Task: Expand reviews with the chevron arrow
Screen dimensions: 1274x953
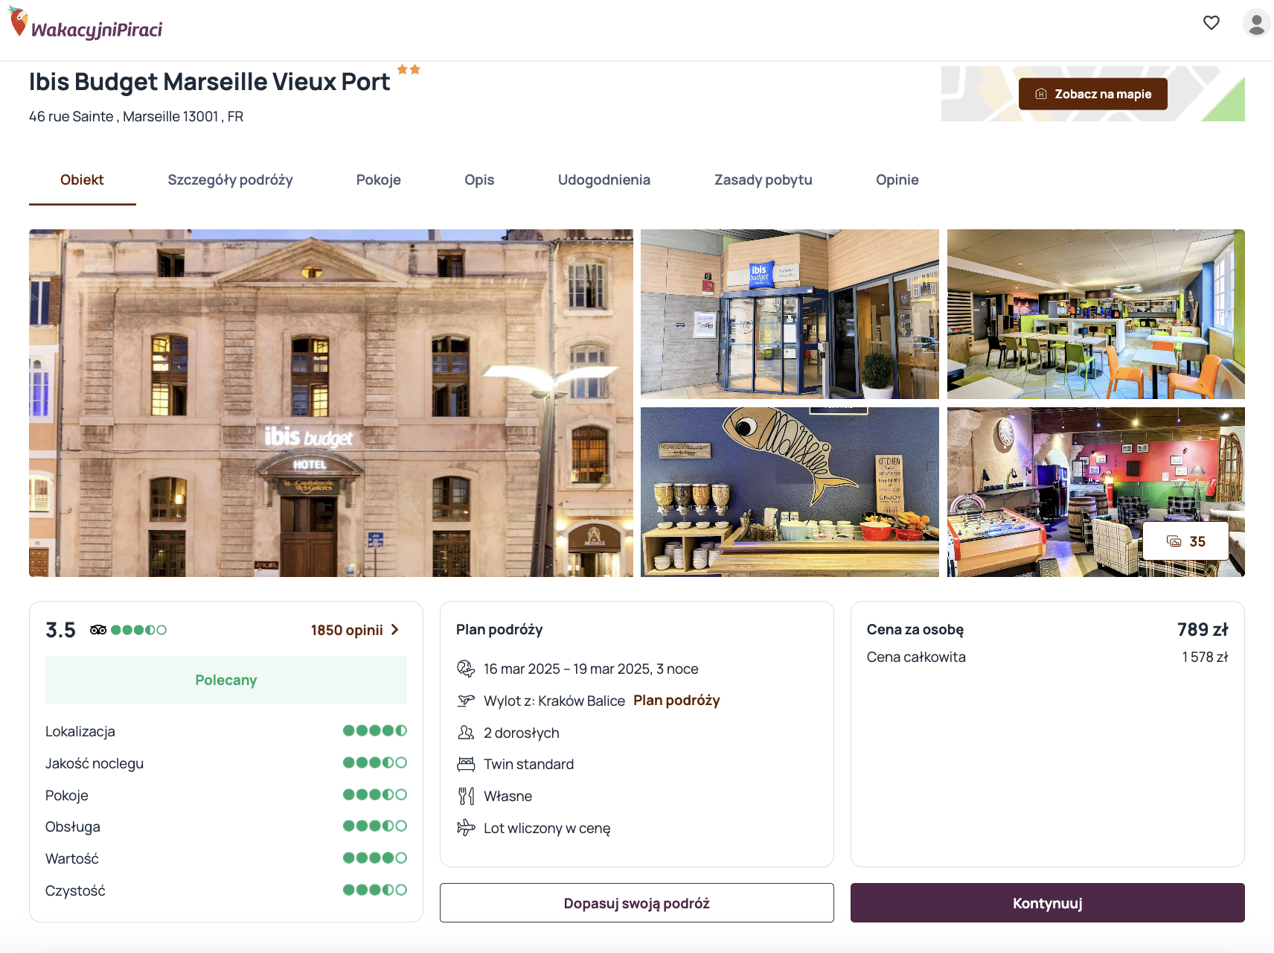Action: click(395, 630)
